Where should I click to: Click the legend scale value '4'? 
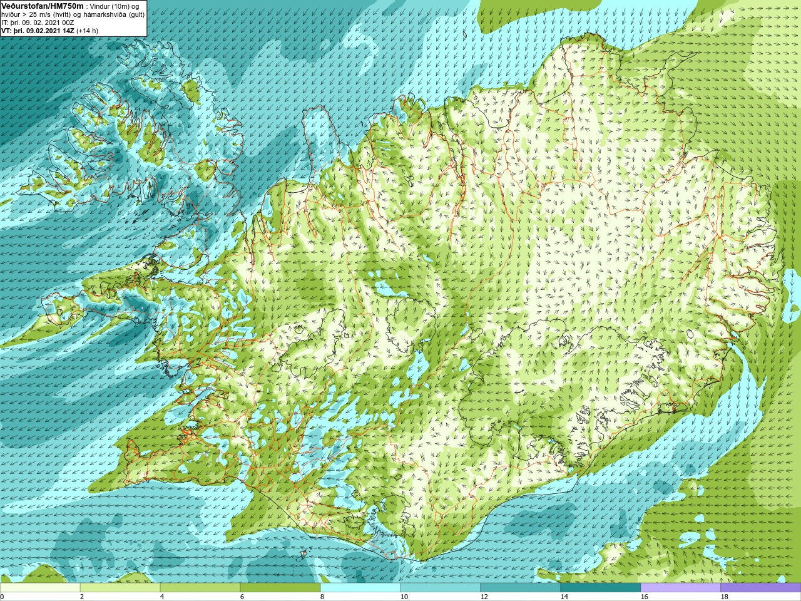[x=162, y=597]
